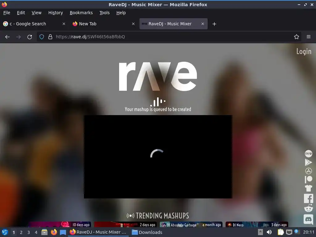Click the tracking protection shield icon

coord(42,37)
